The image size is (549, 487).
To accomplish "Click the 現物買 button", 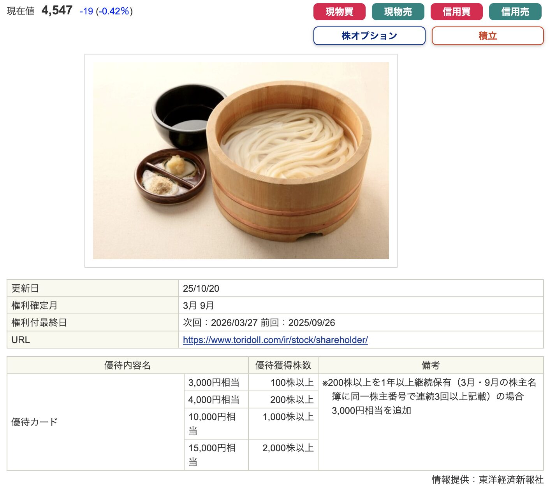I will coord(339,12).
